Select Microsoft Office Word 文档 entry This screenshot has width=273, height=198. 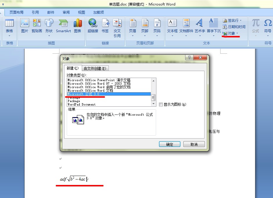pyautogui.click(x=109, y=90)
